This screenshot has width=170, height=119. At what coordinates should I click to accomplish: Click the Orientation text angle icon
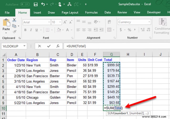96,22
